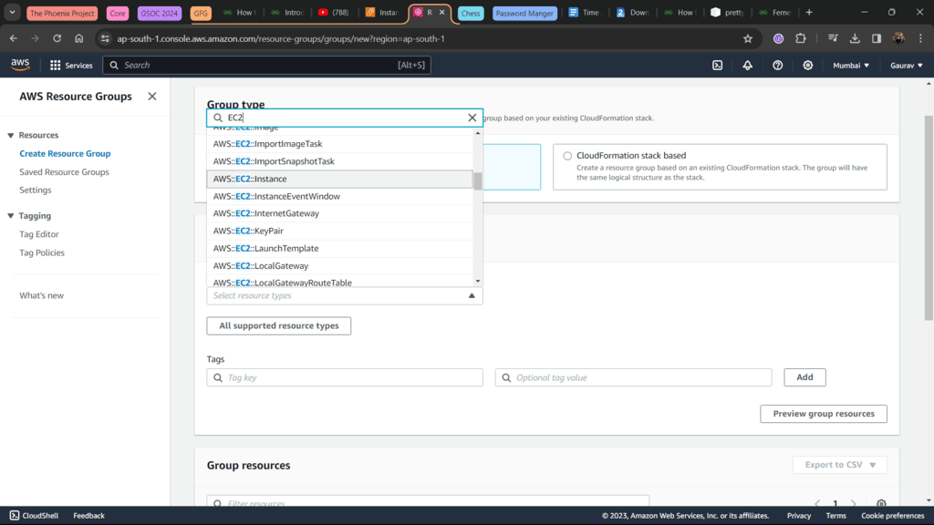Focus the Tag key input field
The width and height of the screenshot is (934, 525).
(345, 377)
